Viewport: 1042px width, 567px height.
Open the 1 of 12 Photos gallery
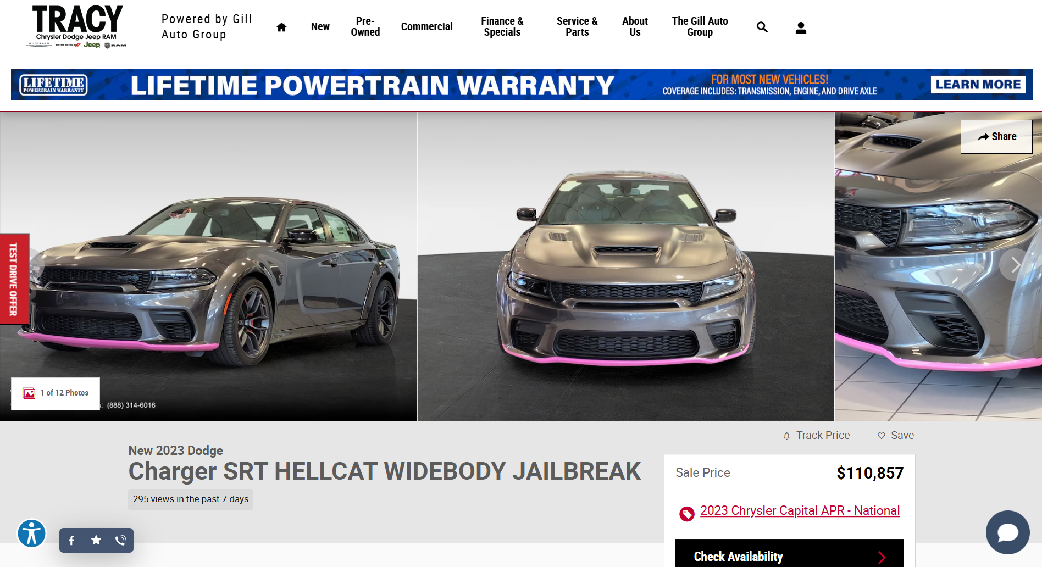(x=56, y=393)
